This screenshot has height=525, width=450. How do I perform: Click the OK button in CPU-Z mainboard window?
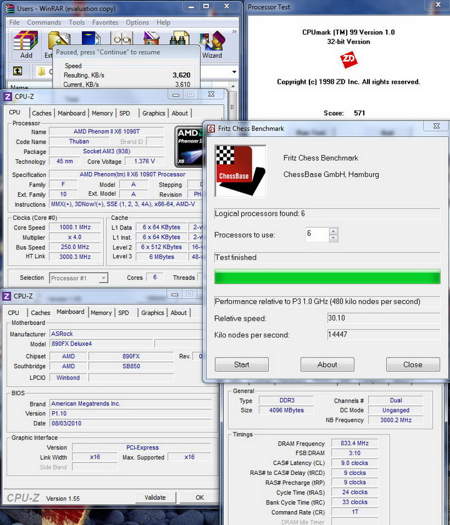(x=199, y=497)
